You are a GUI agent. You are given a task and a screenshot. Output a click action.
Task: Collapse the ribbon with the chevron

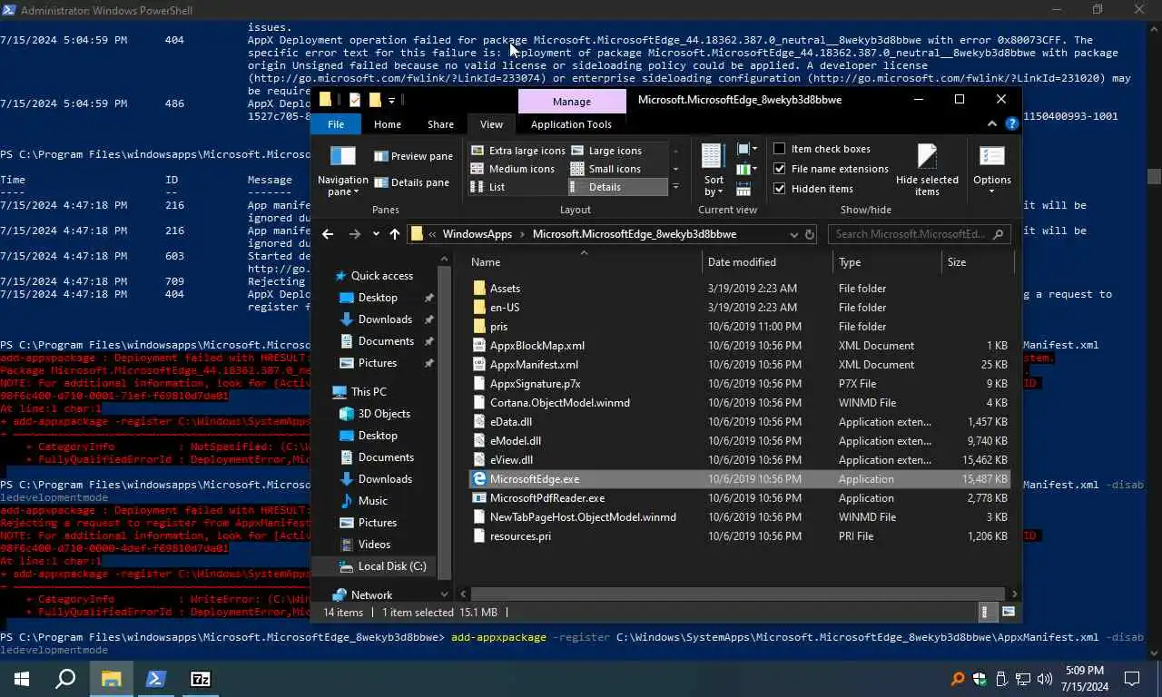coord(992,124)
